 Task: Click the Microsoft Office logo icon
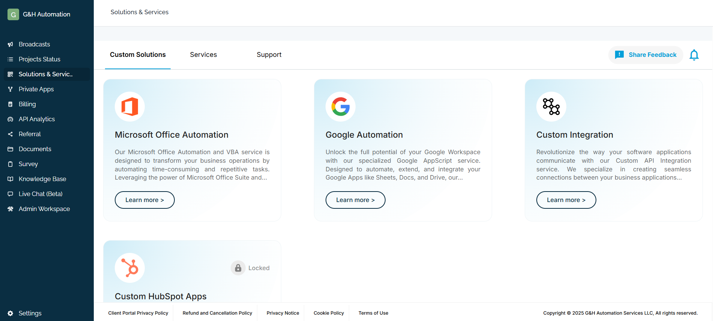pos(130,107)
